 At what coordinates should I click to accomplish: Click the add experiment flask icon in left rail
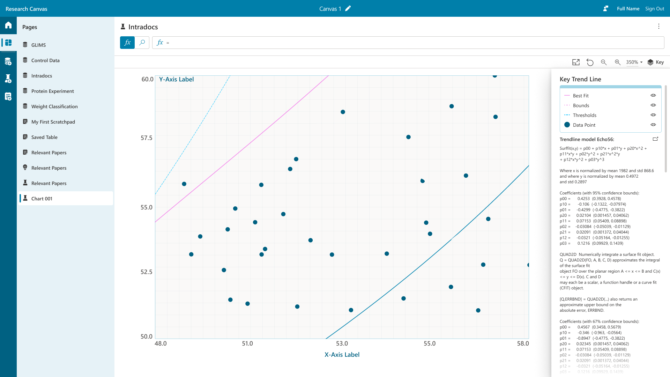pyautogui.click(x=8, y=79)
